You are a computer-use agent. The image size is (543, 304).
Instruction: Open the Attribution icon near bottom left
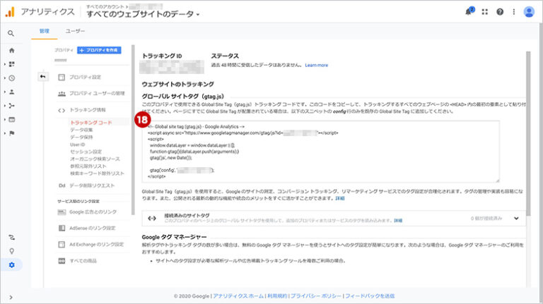12,237
